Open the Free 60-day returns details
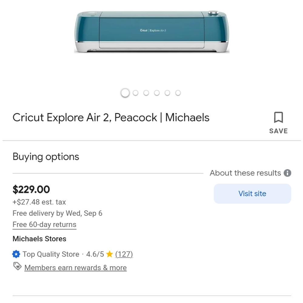303x303 pixels. [44, 225]
